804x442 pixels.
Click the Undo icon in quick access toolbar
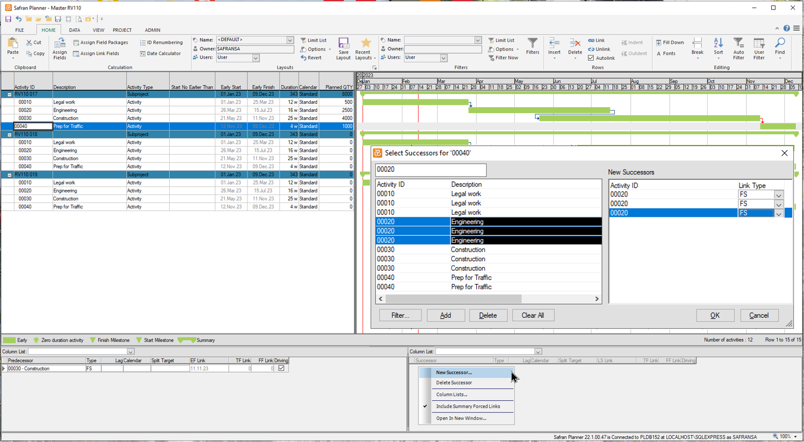[x=19, y=19]
